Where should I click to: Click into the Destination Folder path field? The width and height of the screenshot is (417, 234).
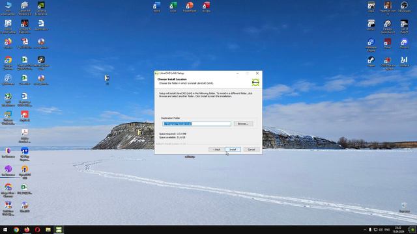pos(197,124)
